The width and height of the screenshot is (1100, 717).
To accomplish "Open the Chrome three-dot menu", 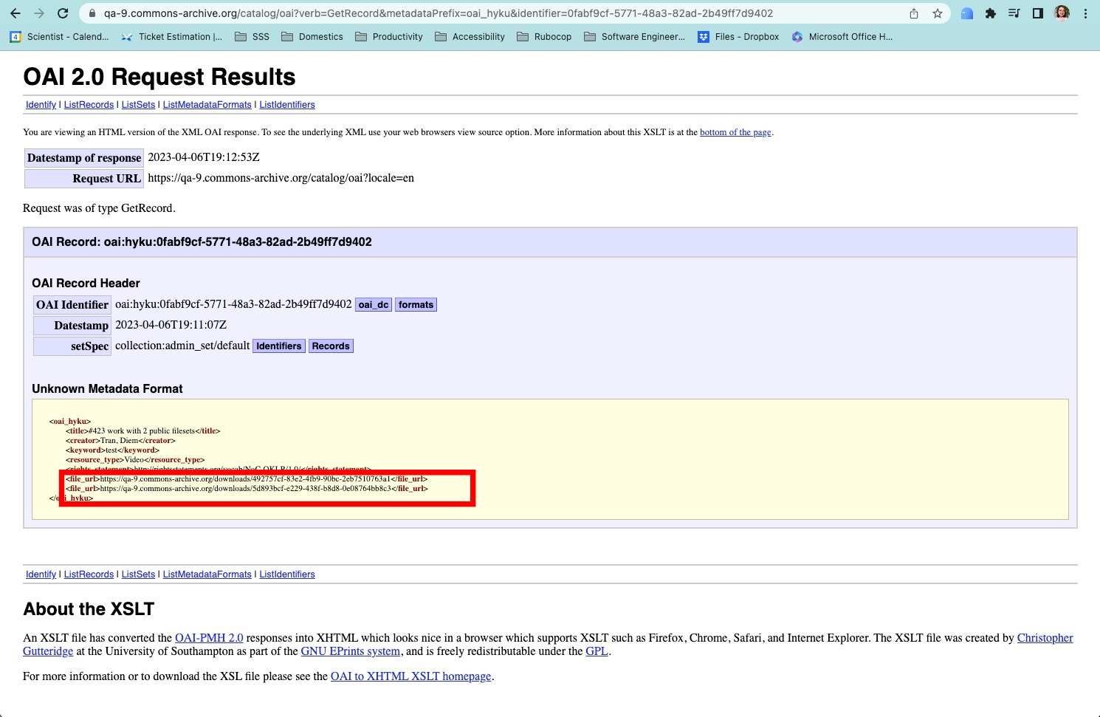I will pyautogui.click(x=1084, y=13).
